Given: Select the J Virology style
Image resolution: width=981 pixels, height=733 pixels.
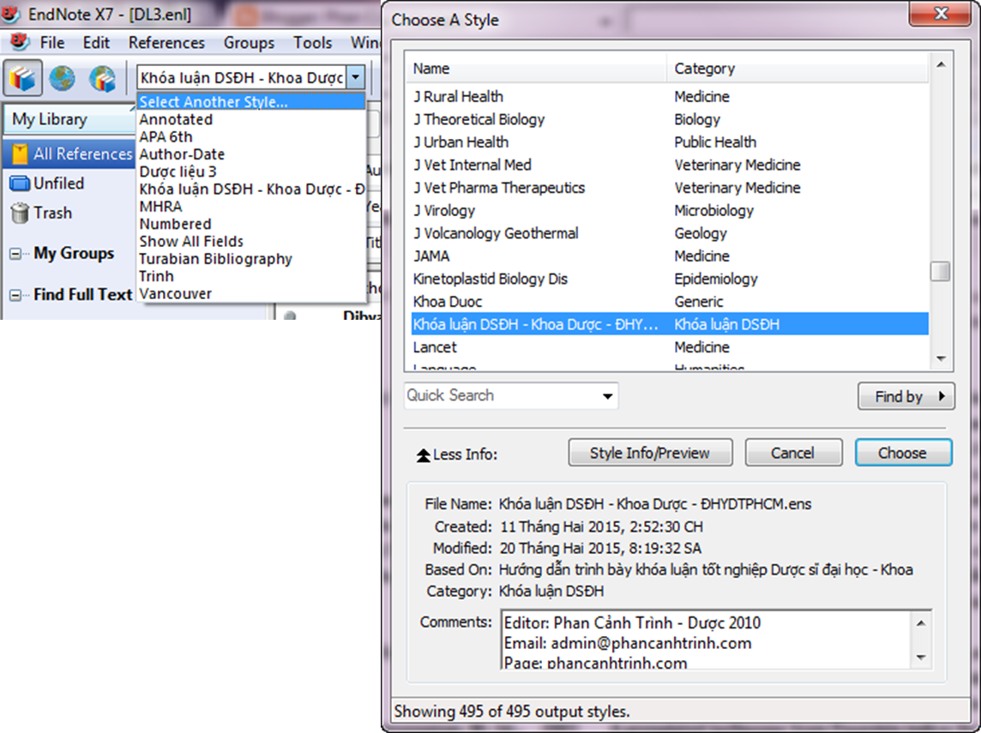Looking at the screenshot, I should [670, 211].
